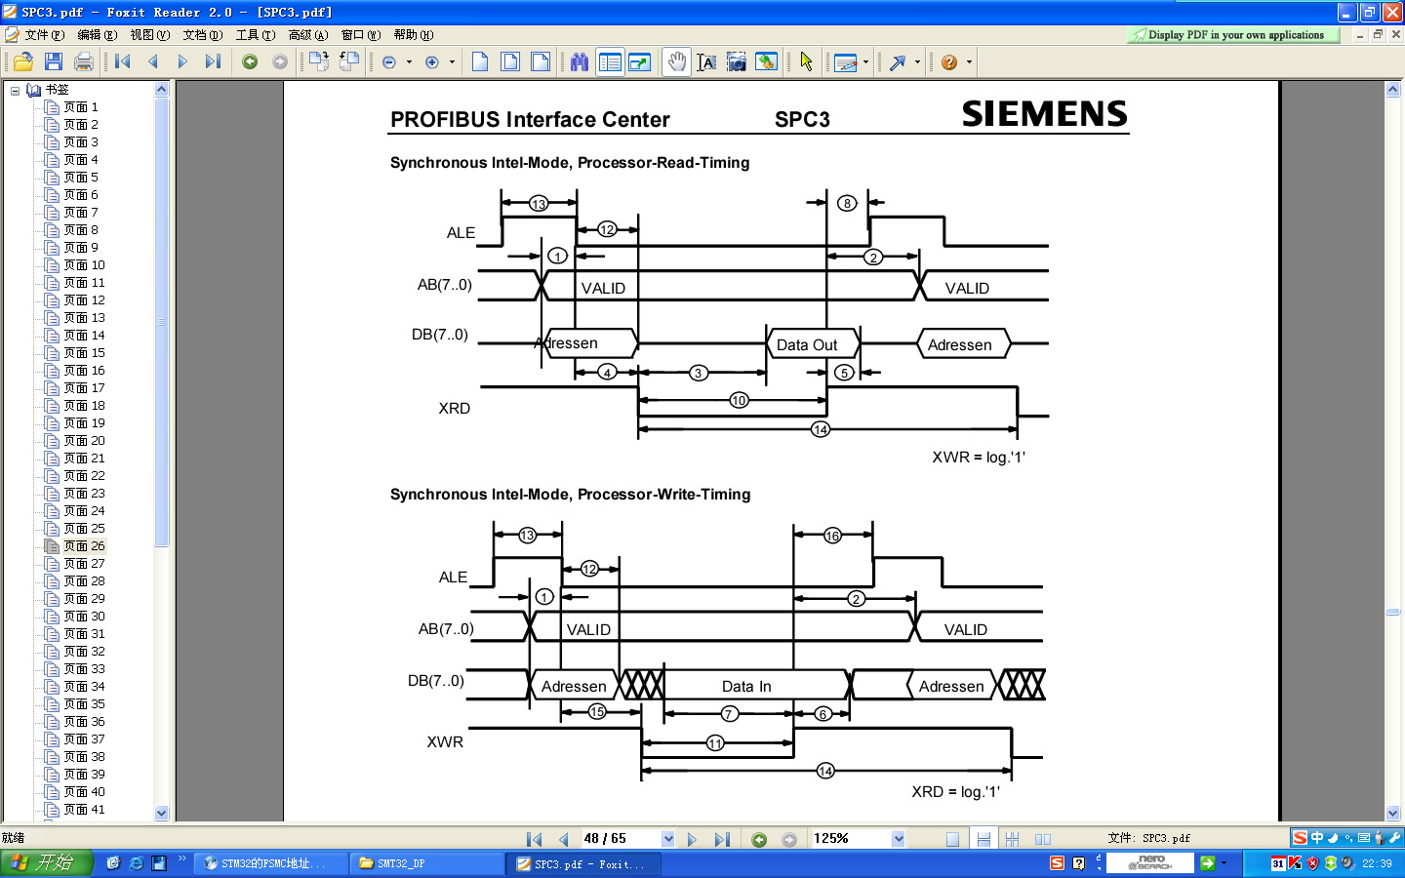1405x878 pixels.
Task: Click the rotate-pages icon next to the green arrows
Action: click(319, 61)
